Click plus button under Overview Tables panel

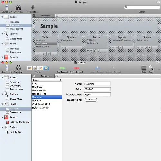click(x=37, y=54)
